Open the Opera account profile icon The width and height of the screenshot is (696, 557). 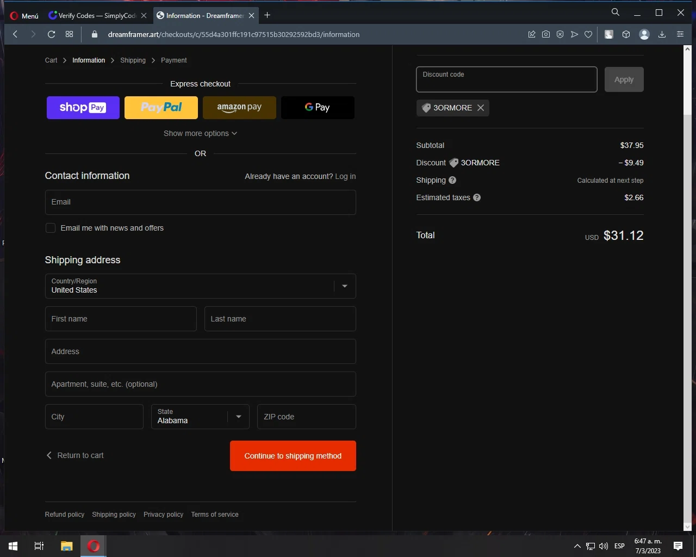(x=644, y=34)
